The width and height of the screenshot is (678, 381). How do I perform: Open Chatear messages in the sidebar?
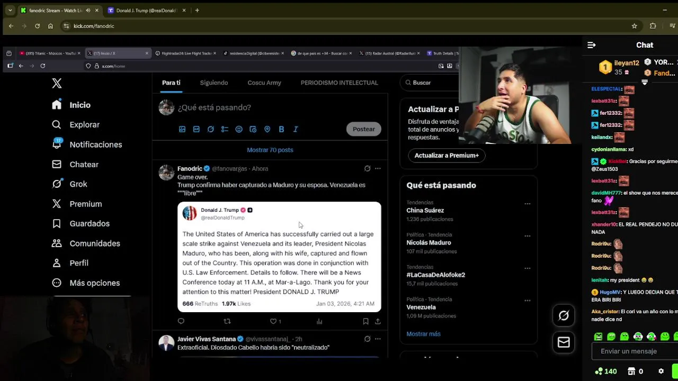point(75,165)
